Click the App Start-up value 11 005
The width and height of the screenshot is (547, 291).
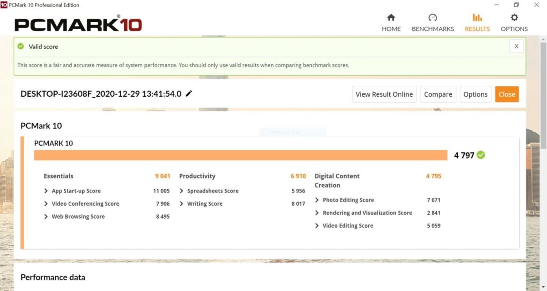click(161, 191)
